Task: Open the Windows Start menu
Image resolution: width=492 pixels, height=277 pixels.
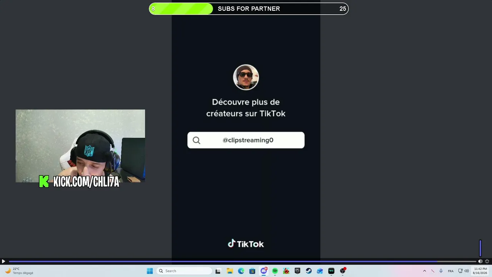Action: click(x=150, y=271)
